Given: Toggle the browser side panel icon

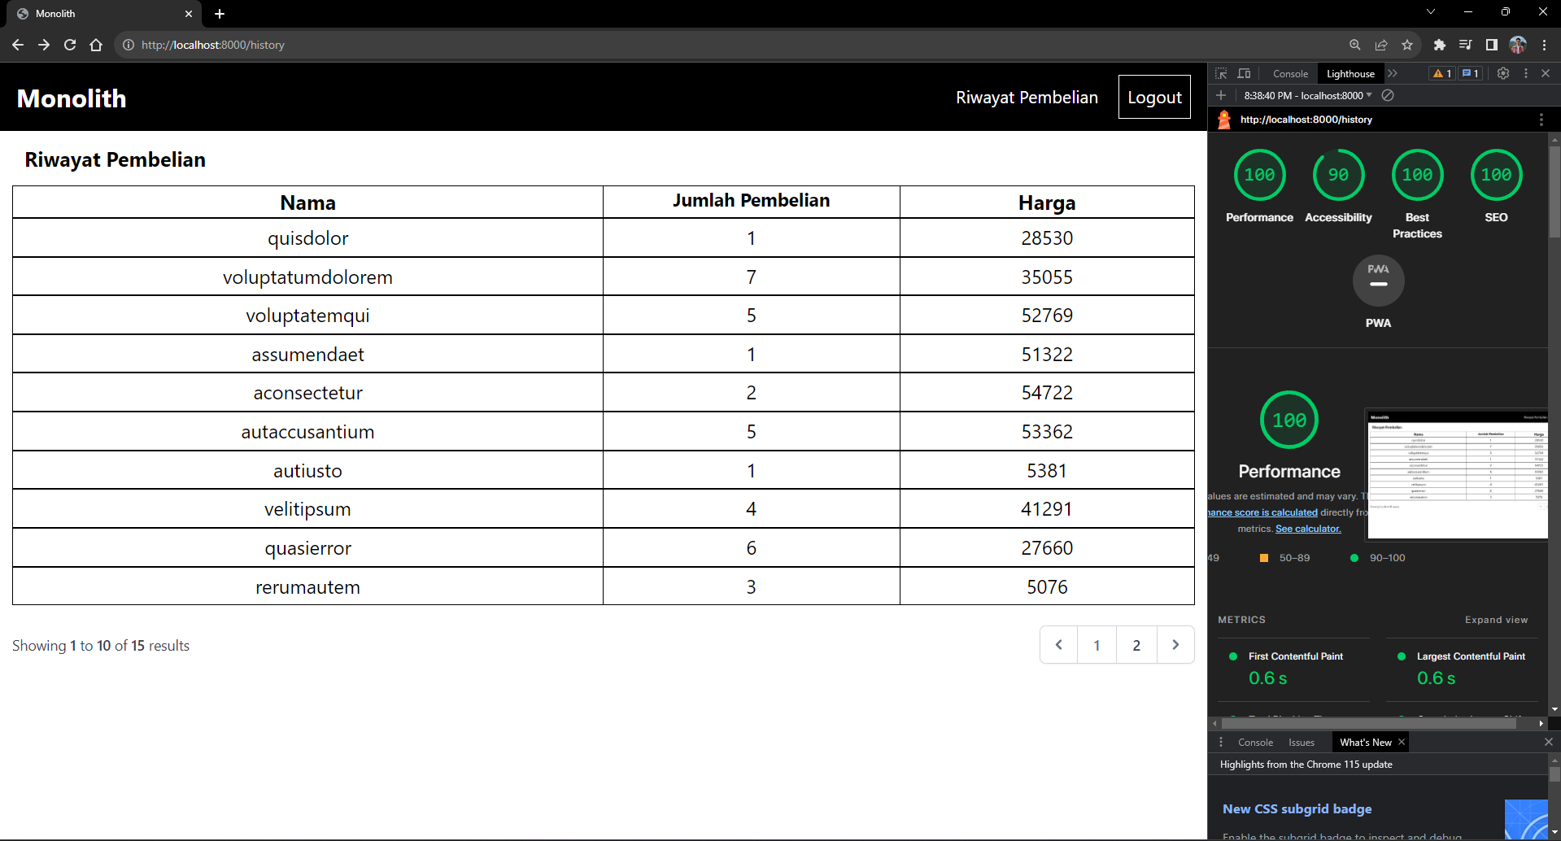Looking at the screenshot, I should tap(1491, 45).
